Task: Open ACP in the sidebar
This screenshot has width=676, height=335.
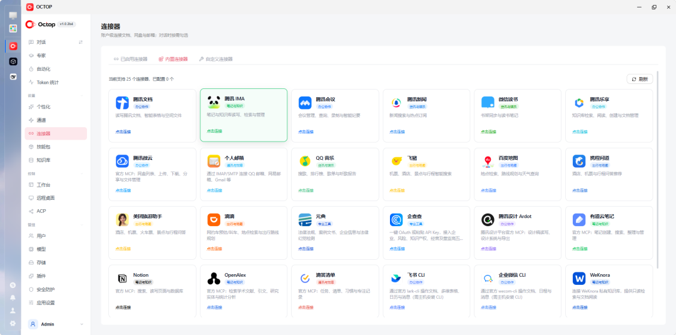Action: coord(56,211)
